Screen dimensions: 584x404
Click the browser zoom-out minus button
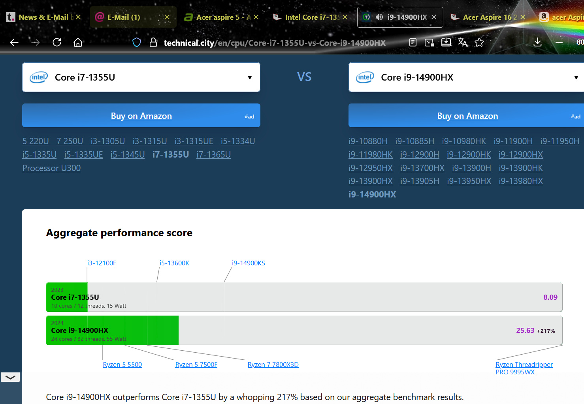pyautogui.click(x=559, y=42)
